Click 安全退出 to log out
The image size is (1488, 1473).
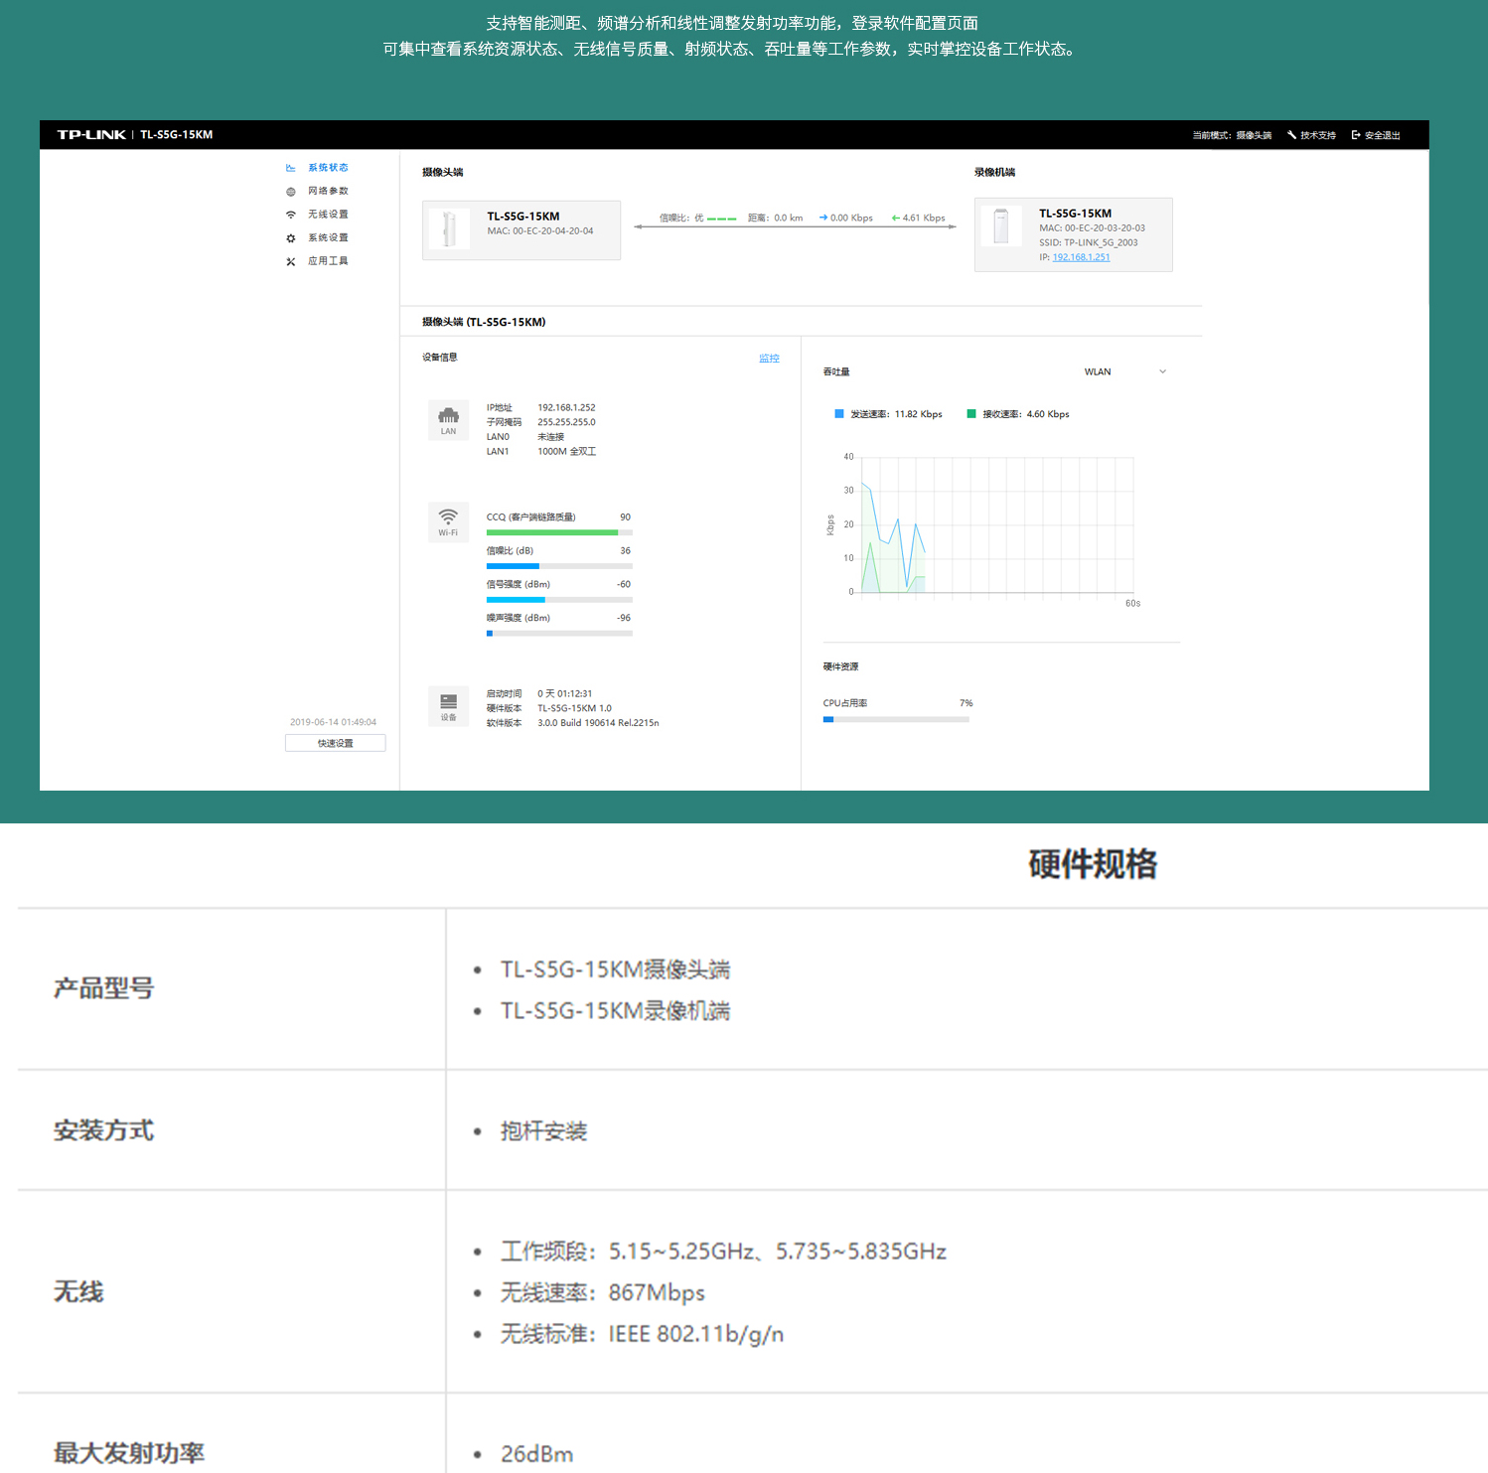1383,135
